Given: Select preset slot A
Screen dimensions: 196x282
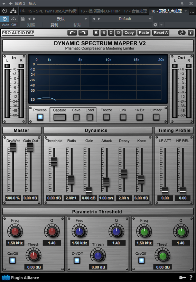Looking at the screenshot, I should tap(96, 33).
